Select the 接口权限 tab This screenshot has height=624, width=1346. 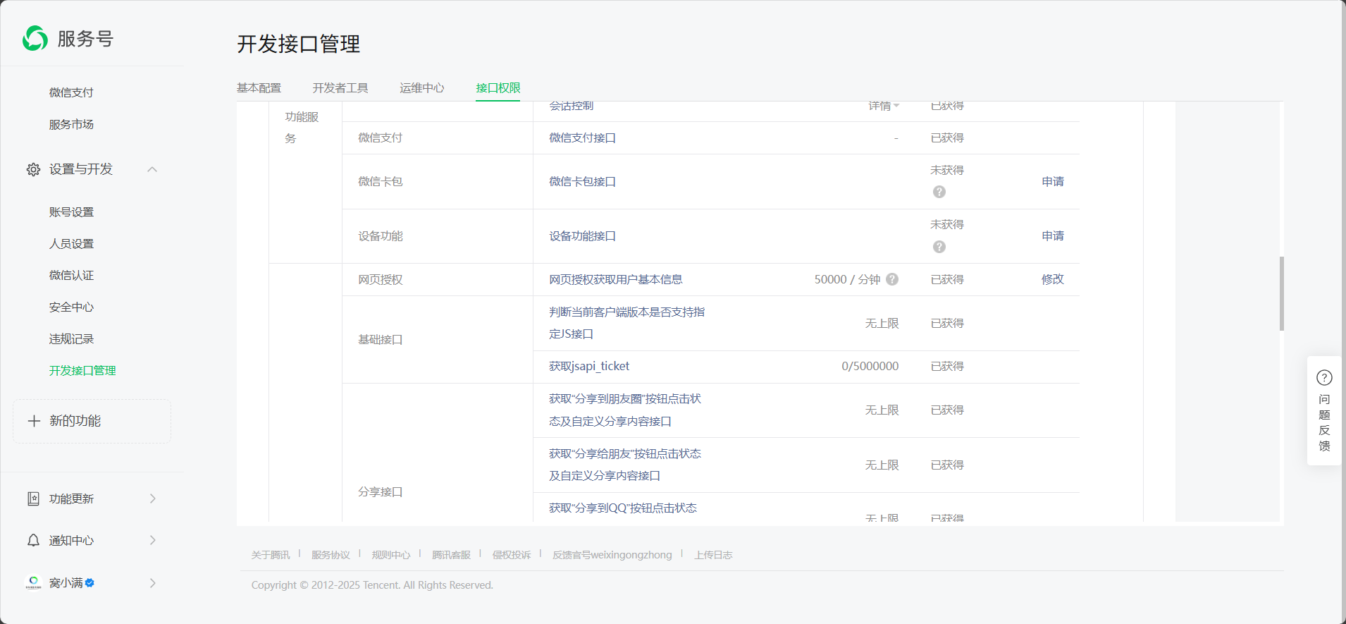click(498, 87)
